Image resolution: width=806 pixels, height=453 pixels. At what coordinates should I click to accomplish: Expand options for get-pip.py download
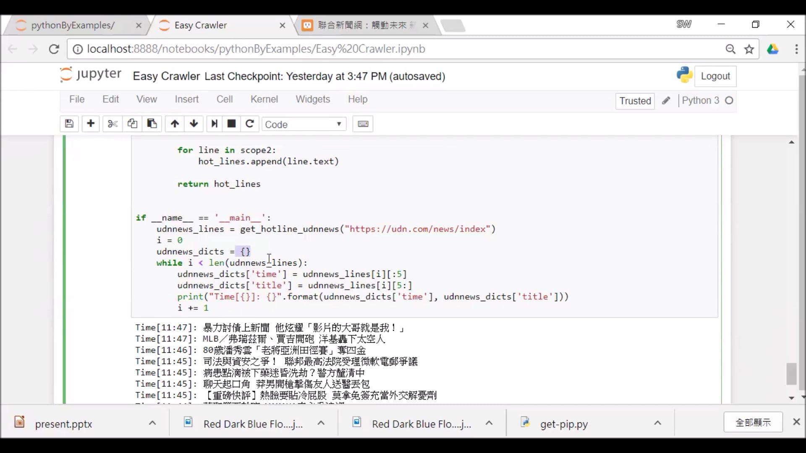coord(657,423)
